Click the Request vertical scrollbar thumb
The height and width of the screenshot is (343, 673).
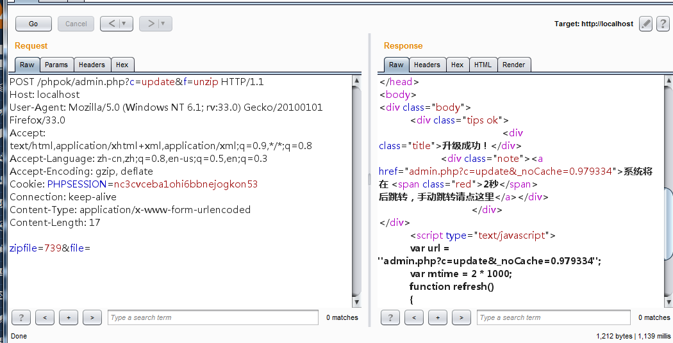(x=356, y=191)
